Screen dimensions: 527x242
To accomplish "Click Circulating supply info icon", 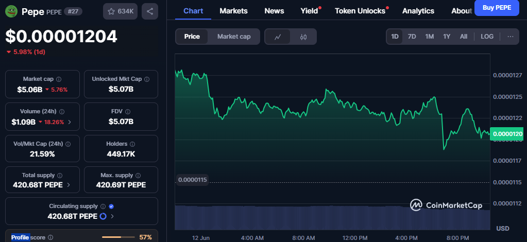I will tap(103, 206).
